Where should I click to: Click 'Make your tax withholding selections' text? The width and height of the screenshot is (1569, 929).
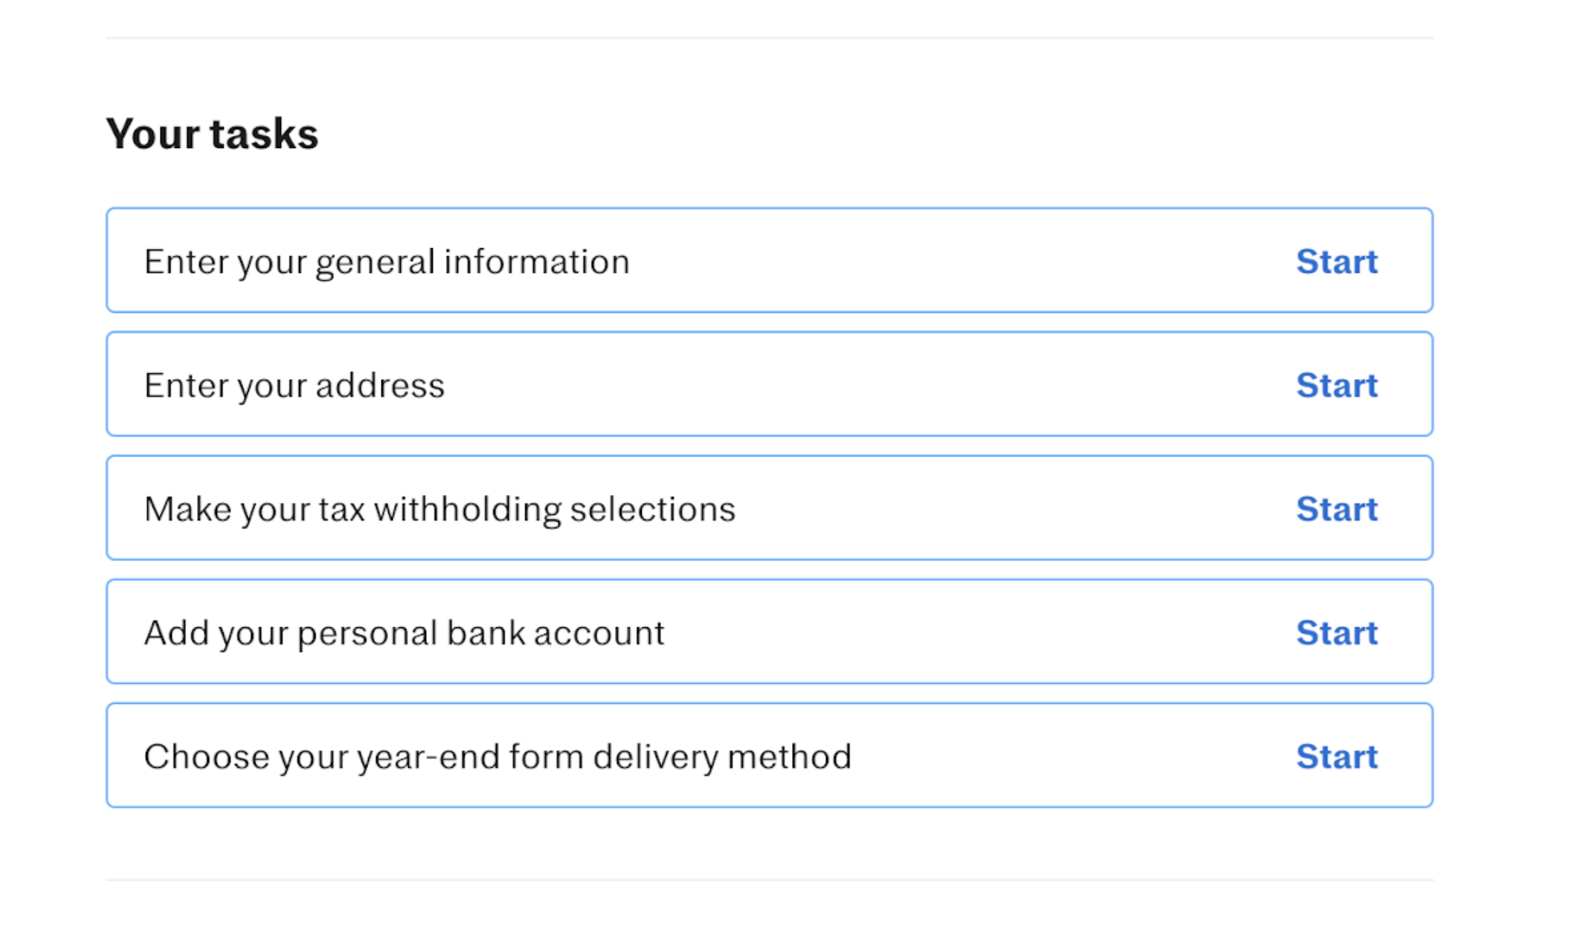(x=439, y=509)
